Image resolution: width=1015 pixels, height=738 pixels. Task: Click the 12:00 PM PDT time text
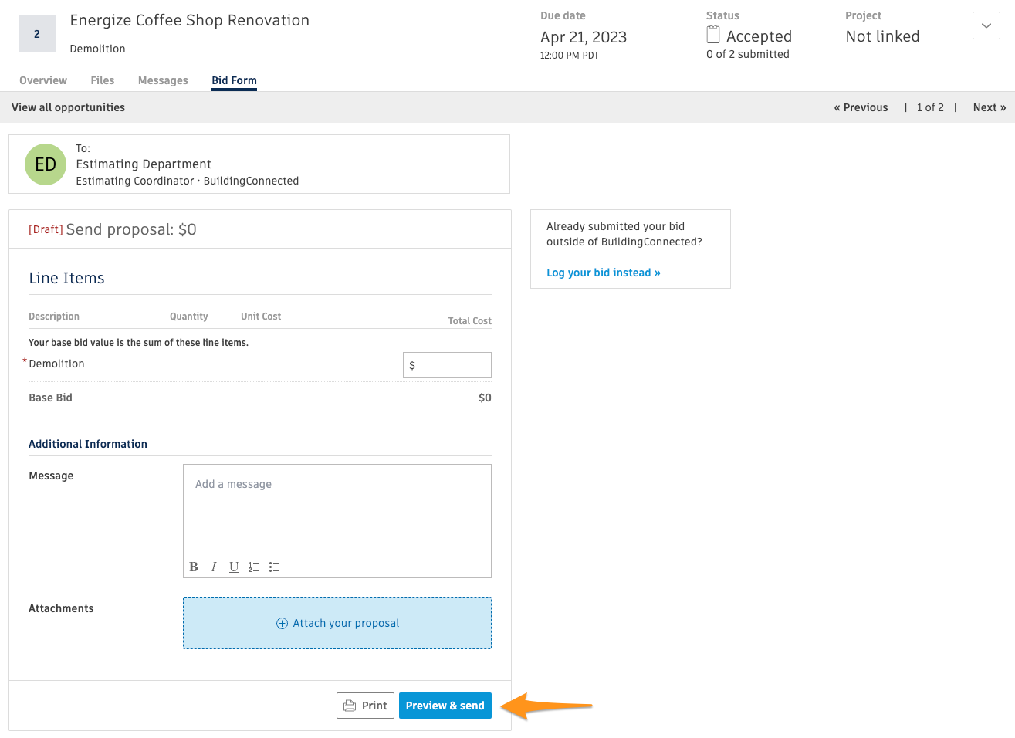point(570,56)
